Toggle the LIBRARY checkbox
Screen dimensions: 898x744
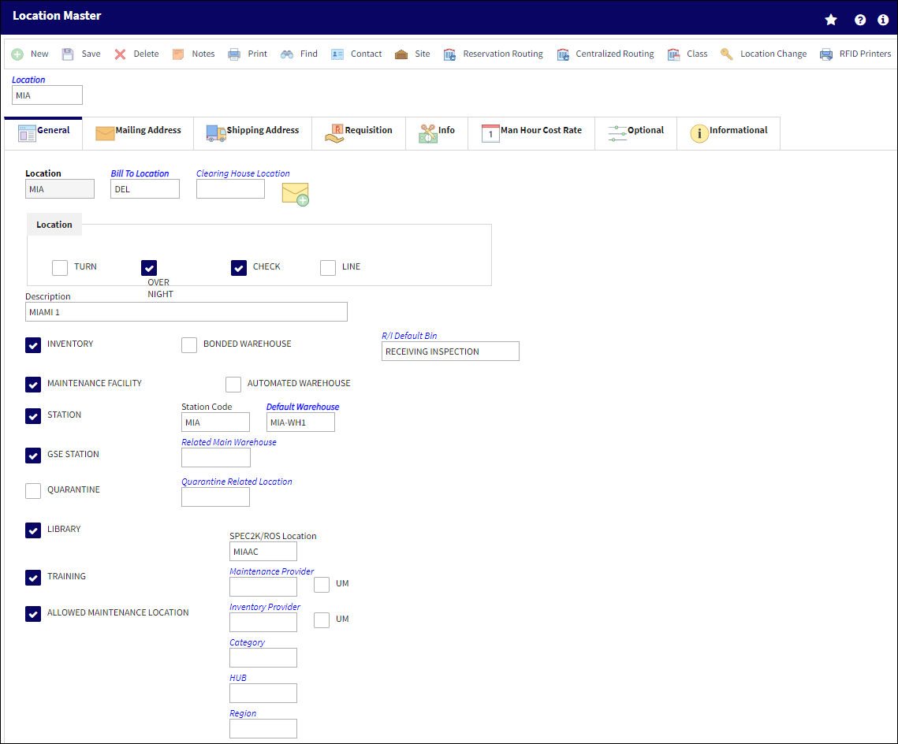pyautogui.click(x=33, y=530)
